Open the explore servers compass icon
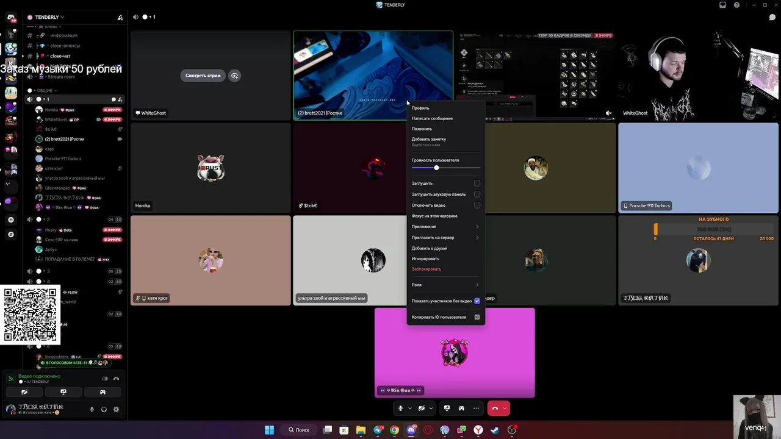The height and width of the screenshot is (439, 781). pyautogui.click(x=10, y=234)
